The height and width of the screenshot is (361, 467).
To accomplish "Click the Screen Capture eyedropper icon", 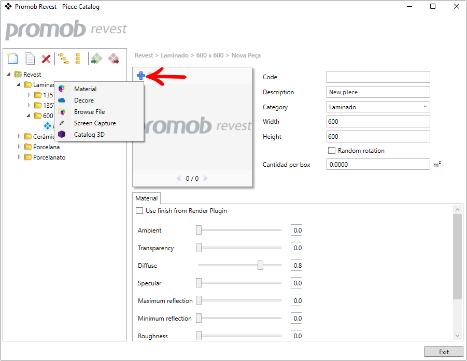I will [62, 123].
